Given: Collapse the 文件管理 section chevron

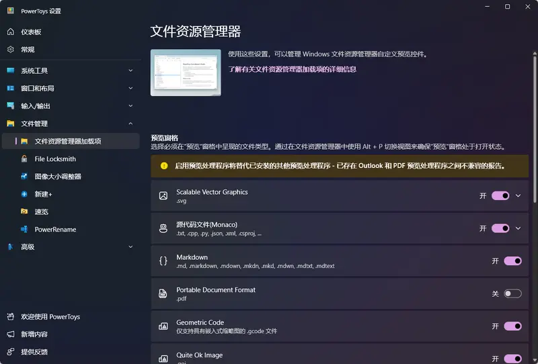Looking at the screenshot, I should (x=130, y=124).
